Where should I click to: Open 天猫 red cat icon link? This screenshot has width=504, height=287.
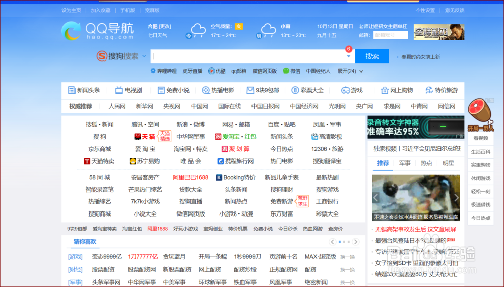point(137,137)
